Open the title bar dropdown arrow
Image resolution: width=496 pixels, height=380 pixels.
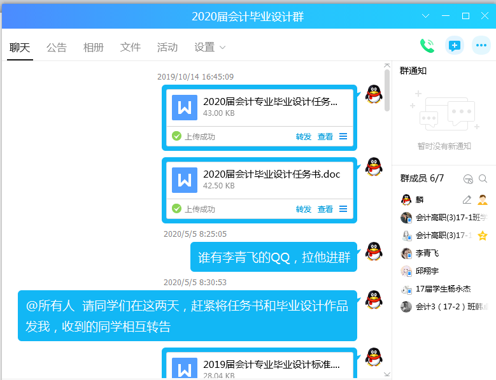tap(425, 16)
